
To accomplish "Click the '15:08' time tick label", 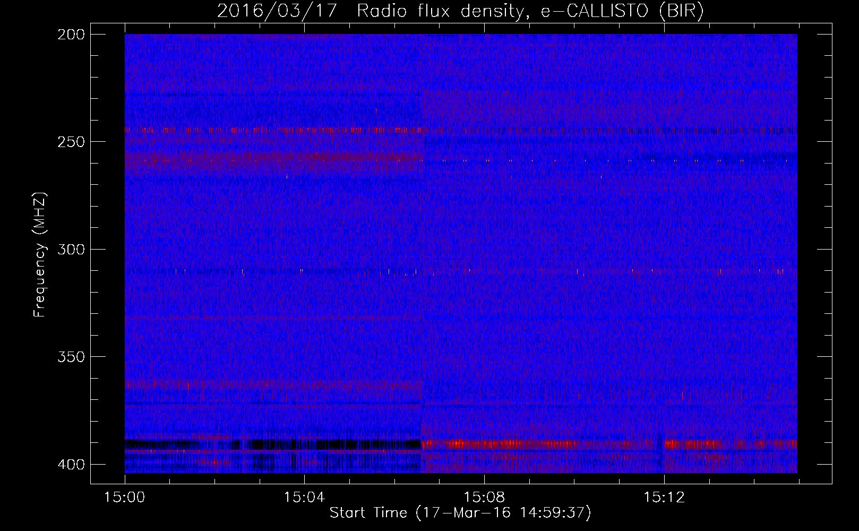I will point(484,498).
